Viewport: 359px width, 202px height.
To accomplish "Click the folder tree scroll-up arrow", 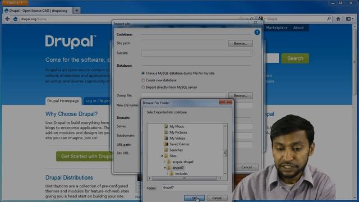I will (225, 126).
